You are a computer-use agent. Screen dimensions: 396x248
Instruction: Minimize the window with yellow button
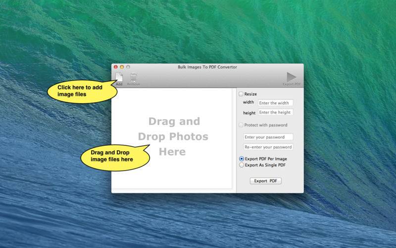tap(122, 67)
